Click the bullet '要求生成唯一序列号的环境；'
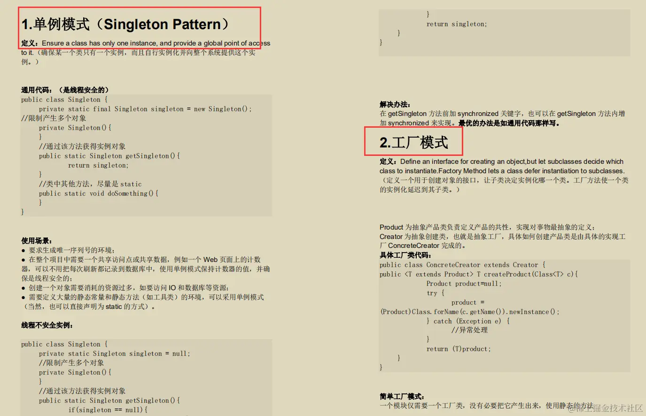The width and height of the screenshot is (646, 416). 68,250
